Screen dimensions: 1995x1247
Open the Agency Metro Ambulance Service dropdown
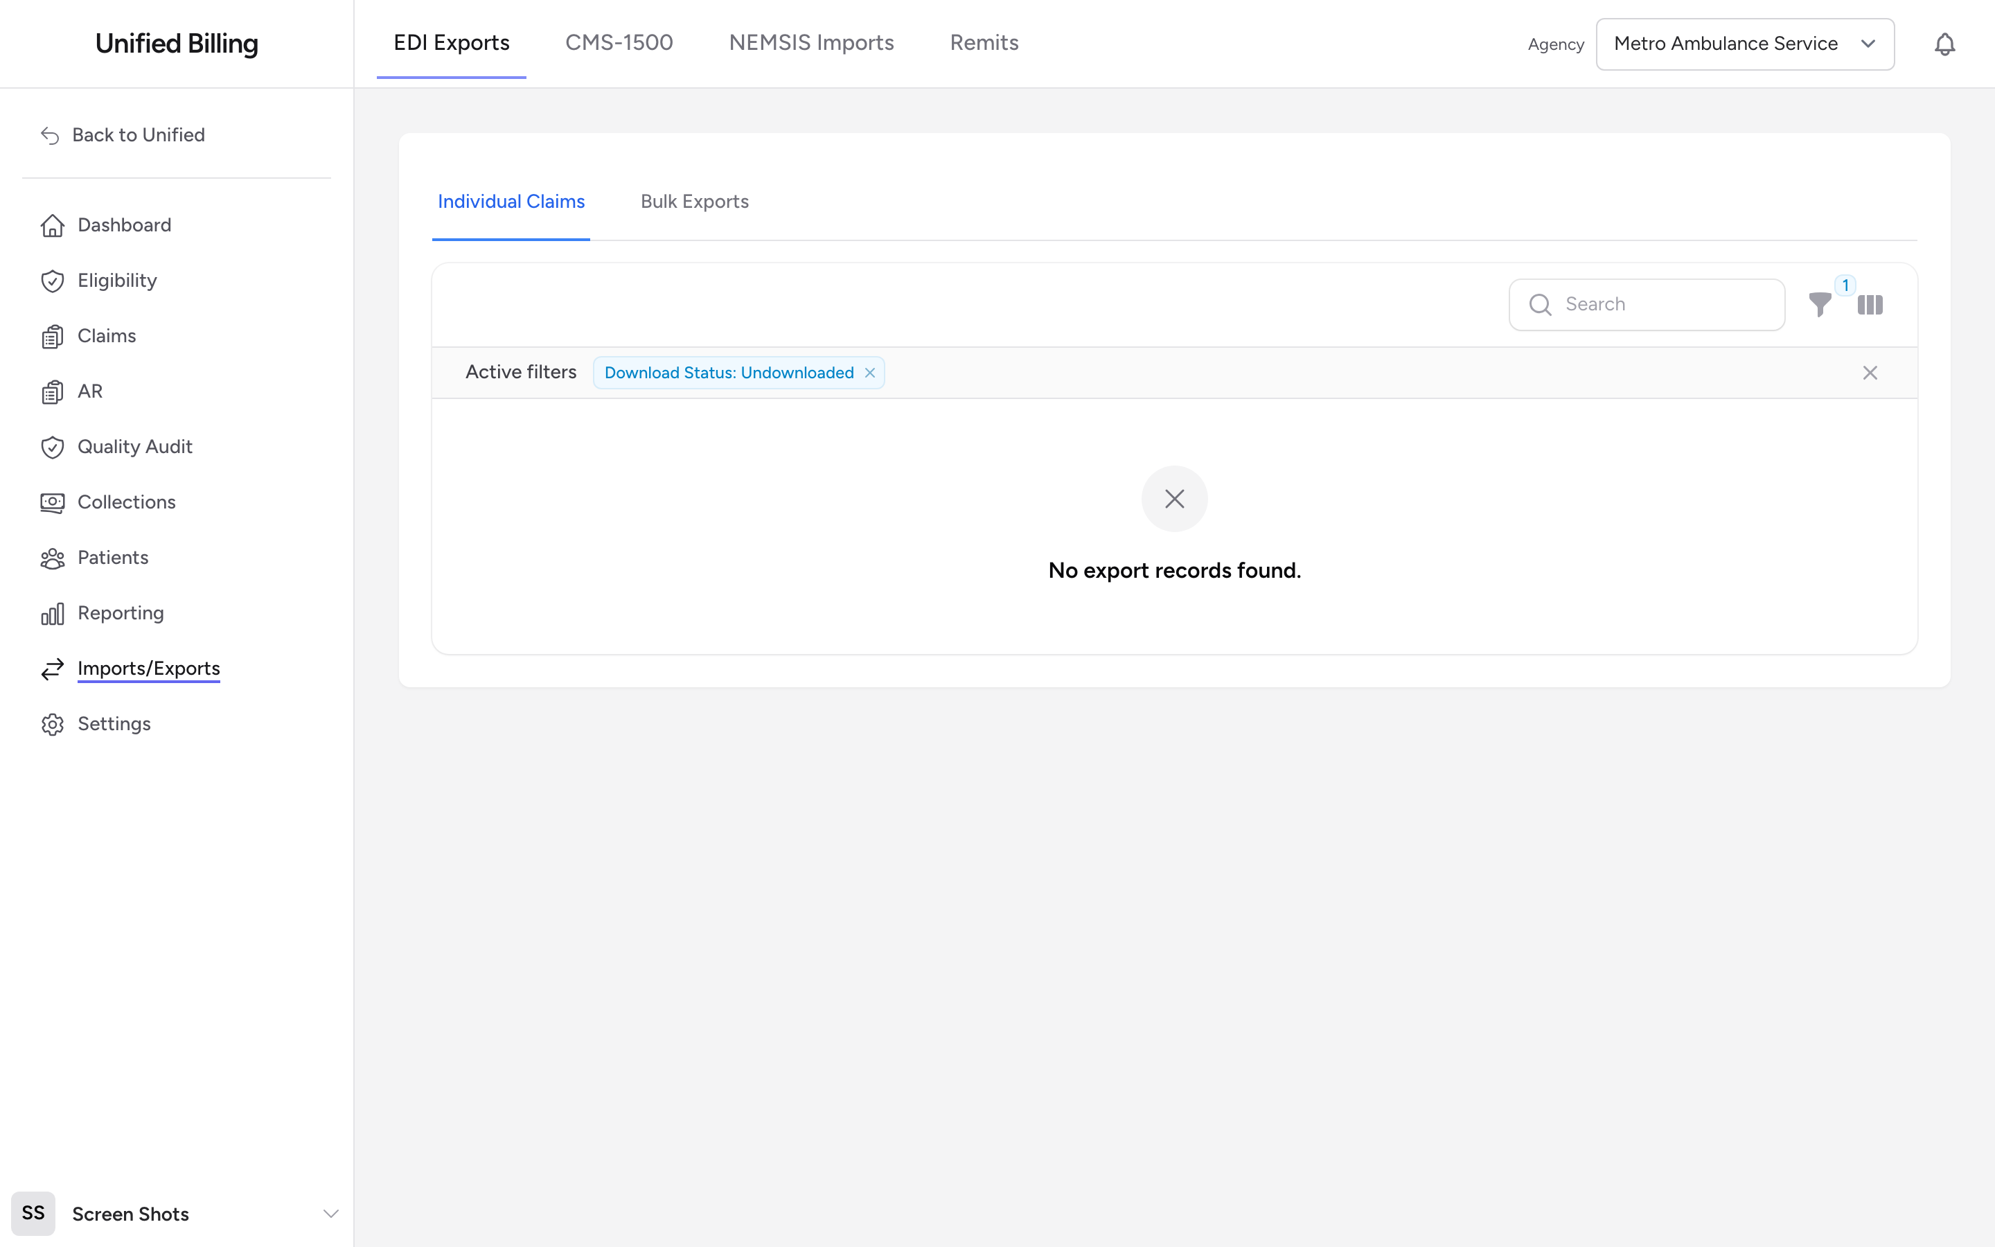coord(1744,44)
